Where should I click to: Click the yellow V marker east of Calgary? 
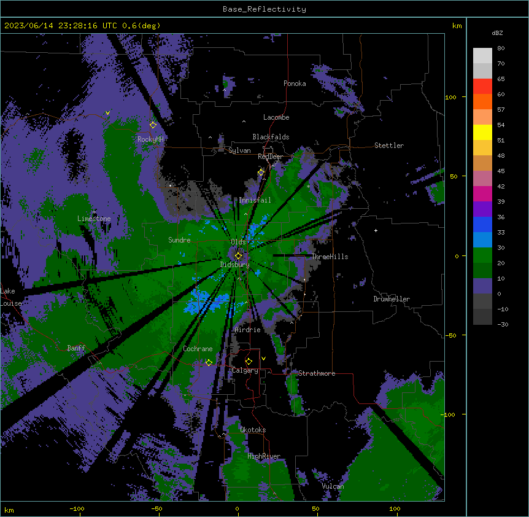coord(263,359)
